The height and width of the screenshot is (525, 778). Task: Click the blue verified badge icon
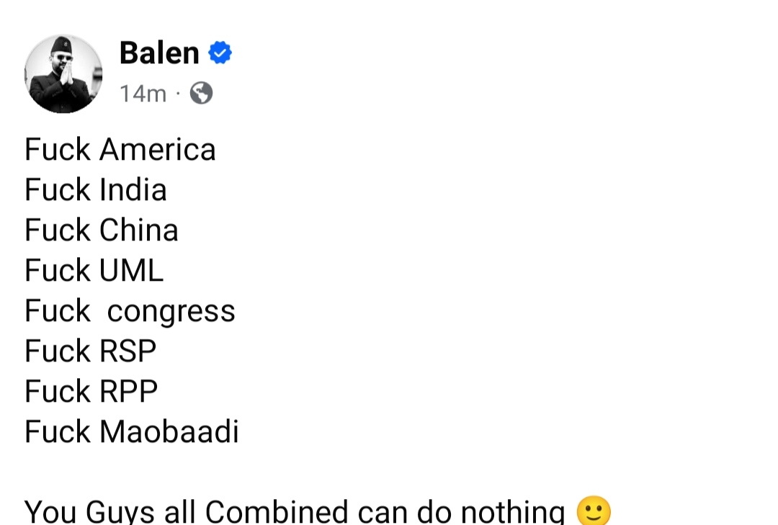220,53
